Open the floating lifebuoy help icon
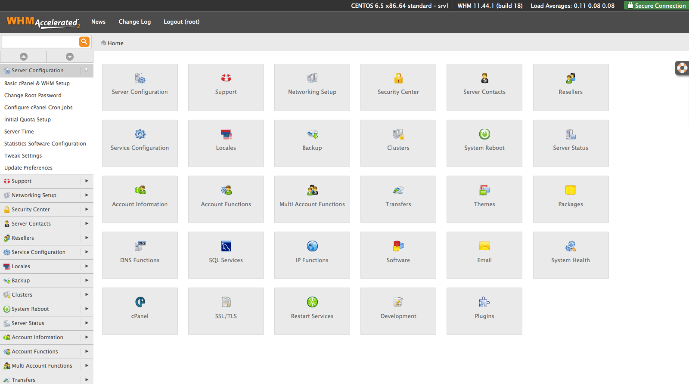Image resolution: width=689 pixels, height=384 pixels. (x=682, y=68)
